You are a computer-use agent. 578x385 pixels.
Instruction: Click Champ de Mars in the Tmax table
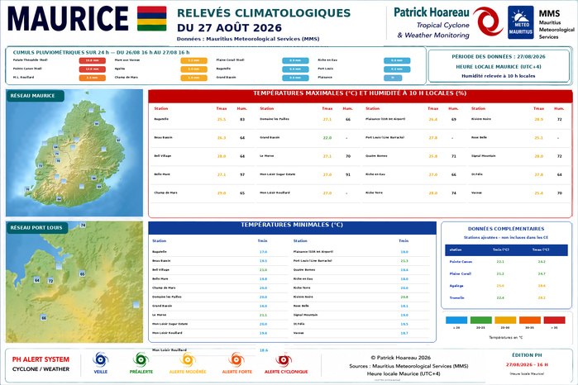click(x=165, y=192)
